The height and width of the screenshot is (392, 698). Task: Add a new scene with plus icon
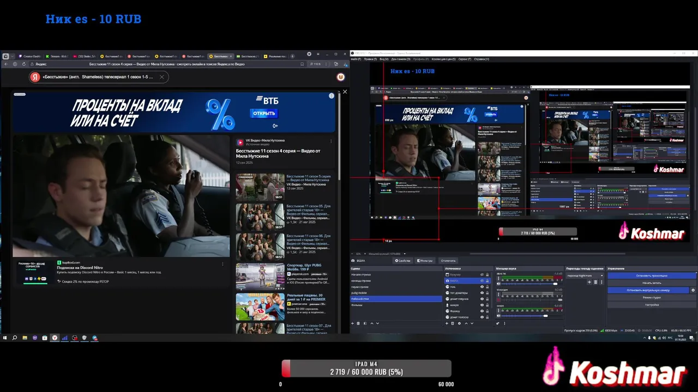point(352,323)
